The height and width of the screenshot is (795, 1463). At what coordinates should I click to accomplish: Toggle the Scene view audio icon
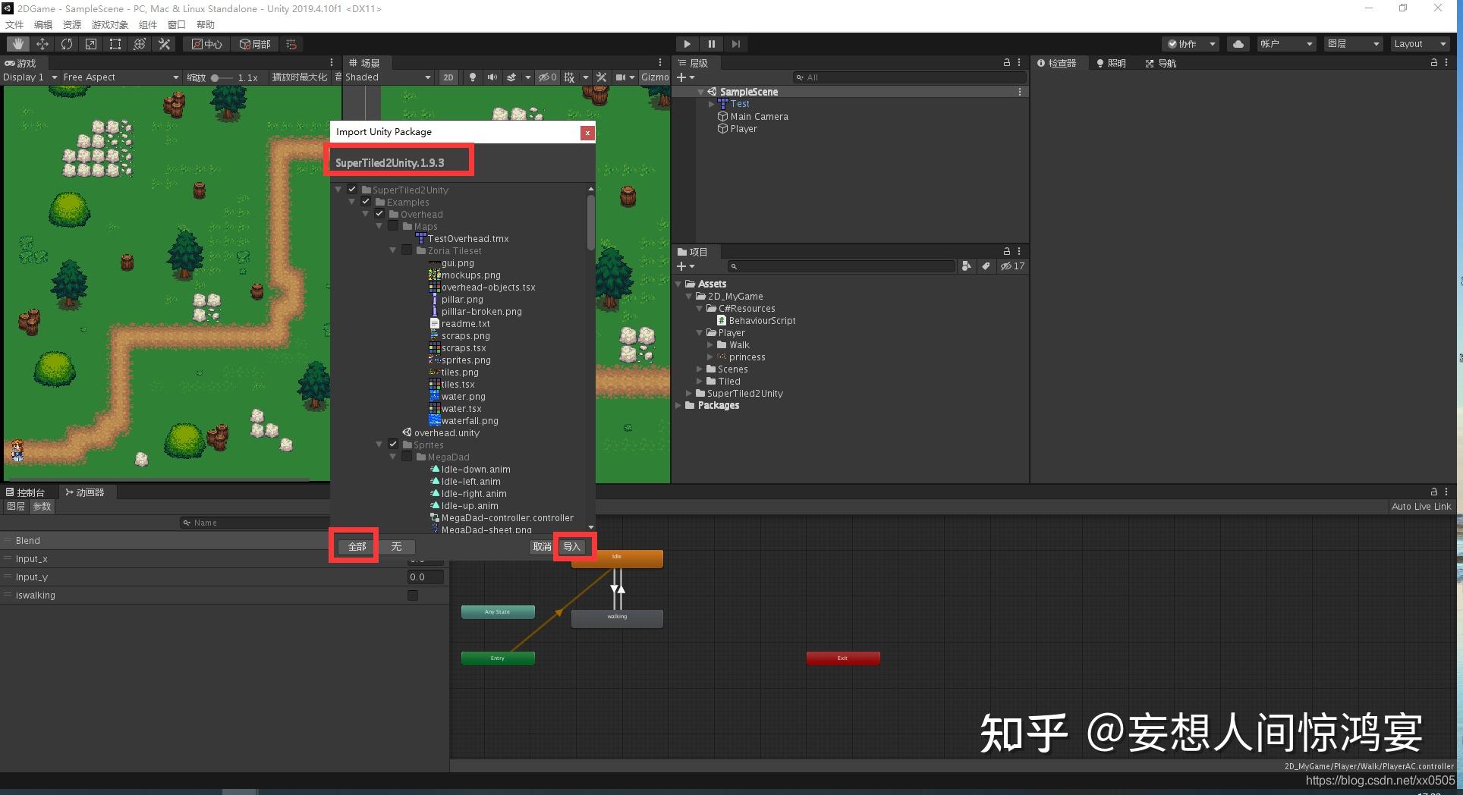(x=490, y=77)
